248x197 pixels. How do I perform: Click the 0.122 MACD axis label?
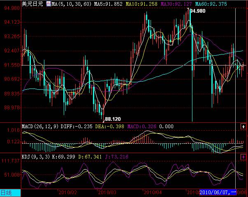[x=13, y=142]
